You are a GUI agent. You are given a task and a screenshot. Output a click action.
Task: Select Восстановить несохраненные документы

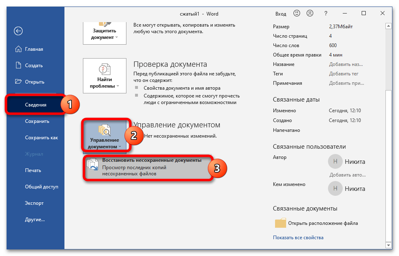pyautogui.click(x=148, y=167)
